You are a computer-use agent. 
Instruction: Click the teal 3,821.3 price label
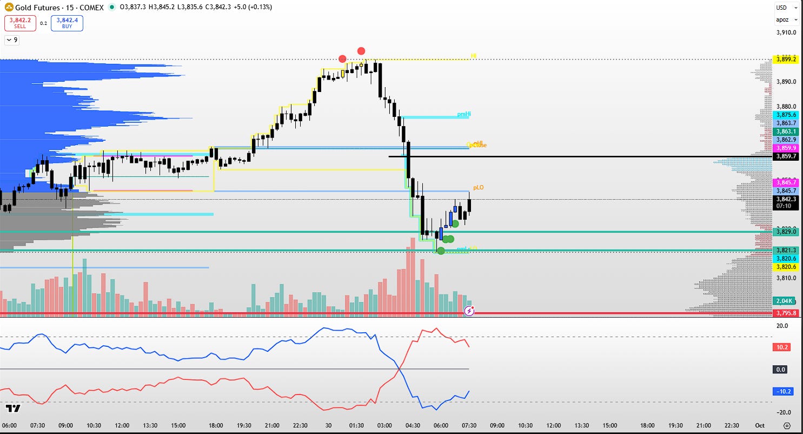pyautogui.click(x=786, y=250)
